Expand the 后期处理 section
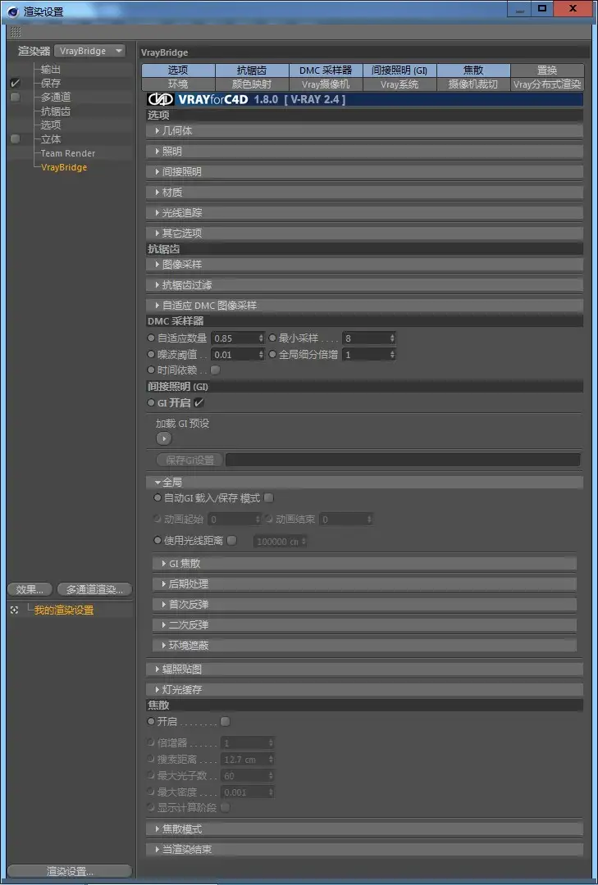The width and height of the screenshot is (598, 885). click(364, 583)
